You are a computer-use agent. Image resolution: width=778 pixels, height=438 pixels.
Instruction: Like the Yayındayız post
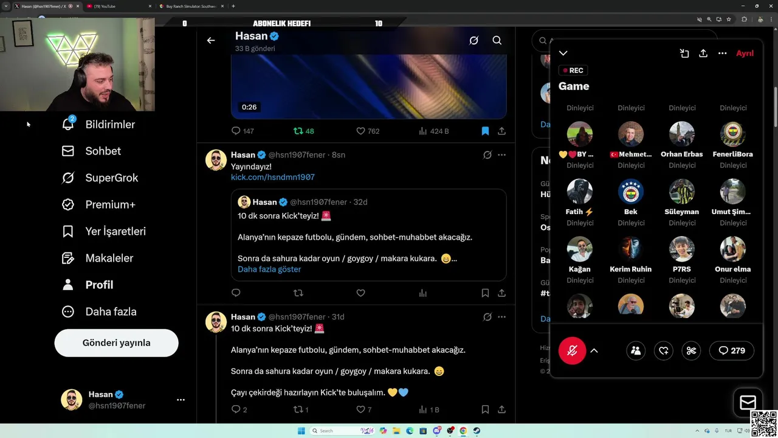click(x=360, y=293)
